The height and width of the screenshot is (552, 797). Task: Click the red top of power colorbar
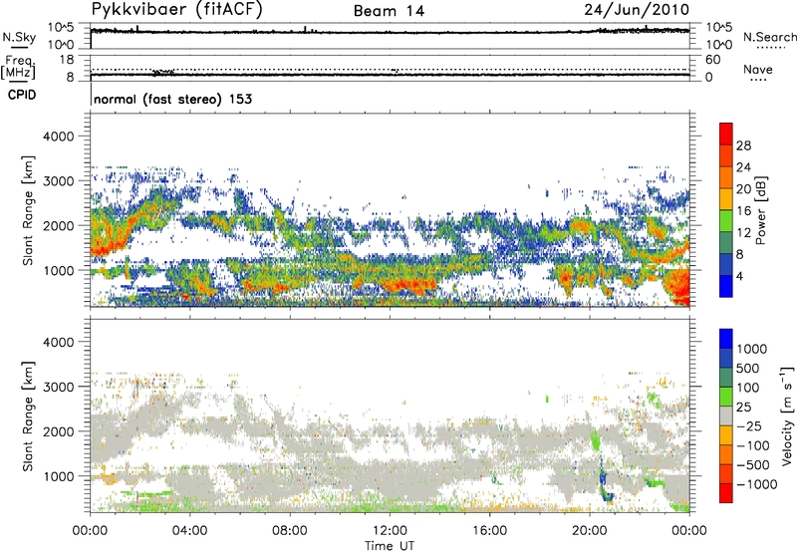tap(726, 134)
